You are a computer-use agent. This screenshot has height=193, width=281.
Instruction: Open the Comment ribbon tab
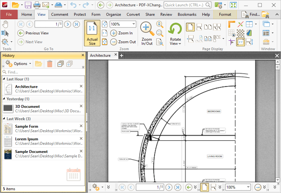(60, 15)
